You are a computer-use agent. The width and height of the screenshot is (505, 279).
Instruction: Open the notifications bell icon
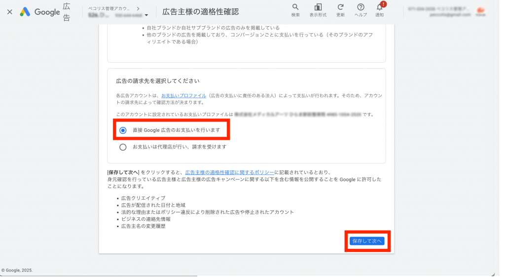(x=379, y=8)
